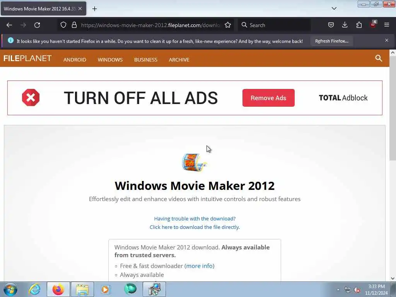396x297 pixels.
Task: Click the disabled forward navigation arrow
Action: (23, 25)
